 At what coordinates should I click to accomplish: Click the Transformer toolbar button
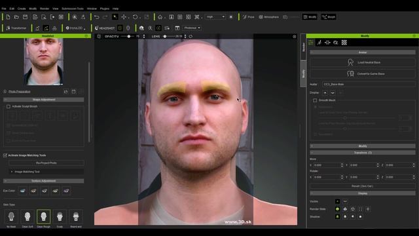click(x=16, y=28)
